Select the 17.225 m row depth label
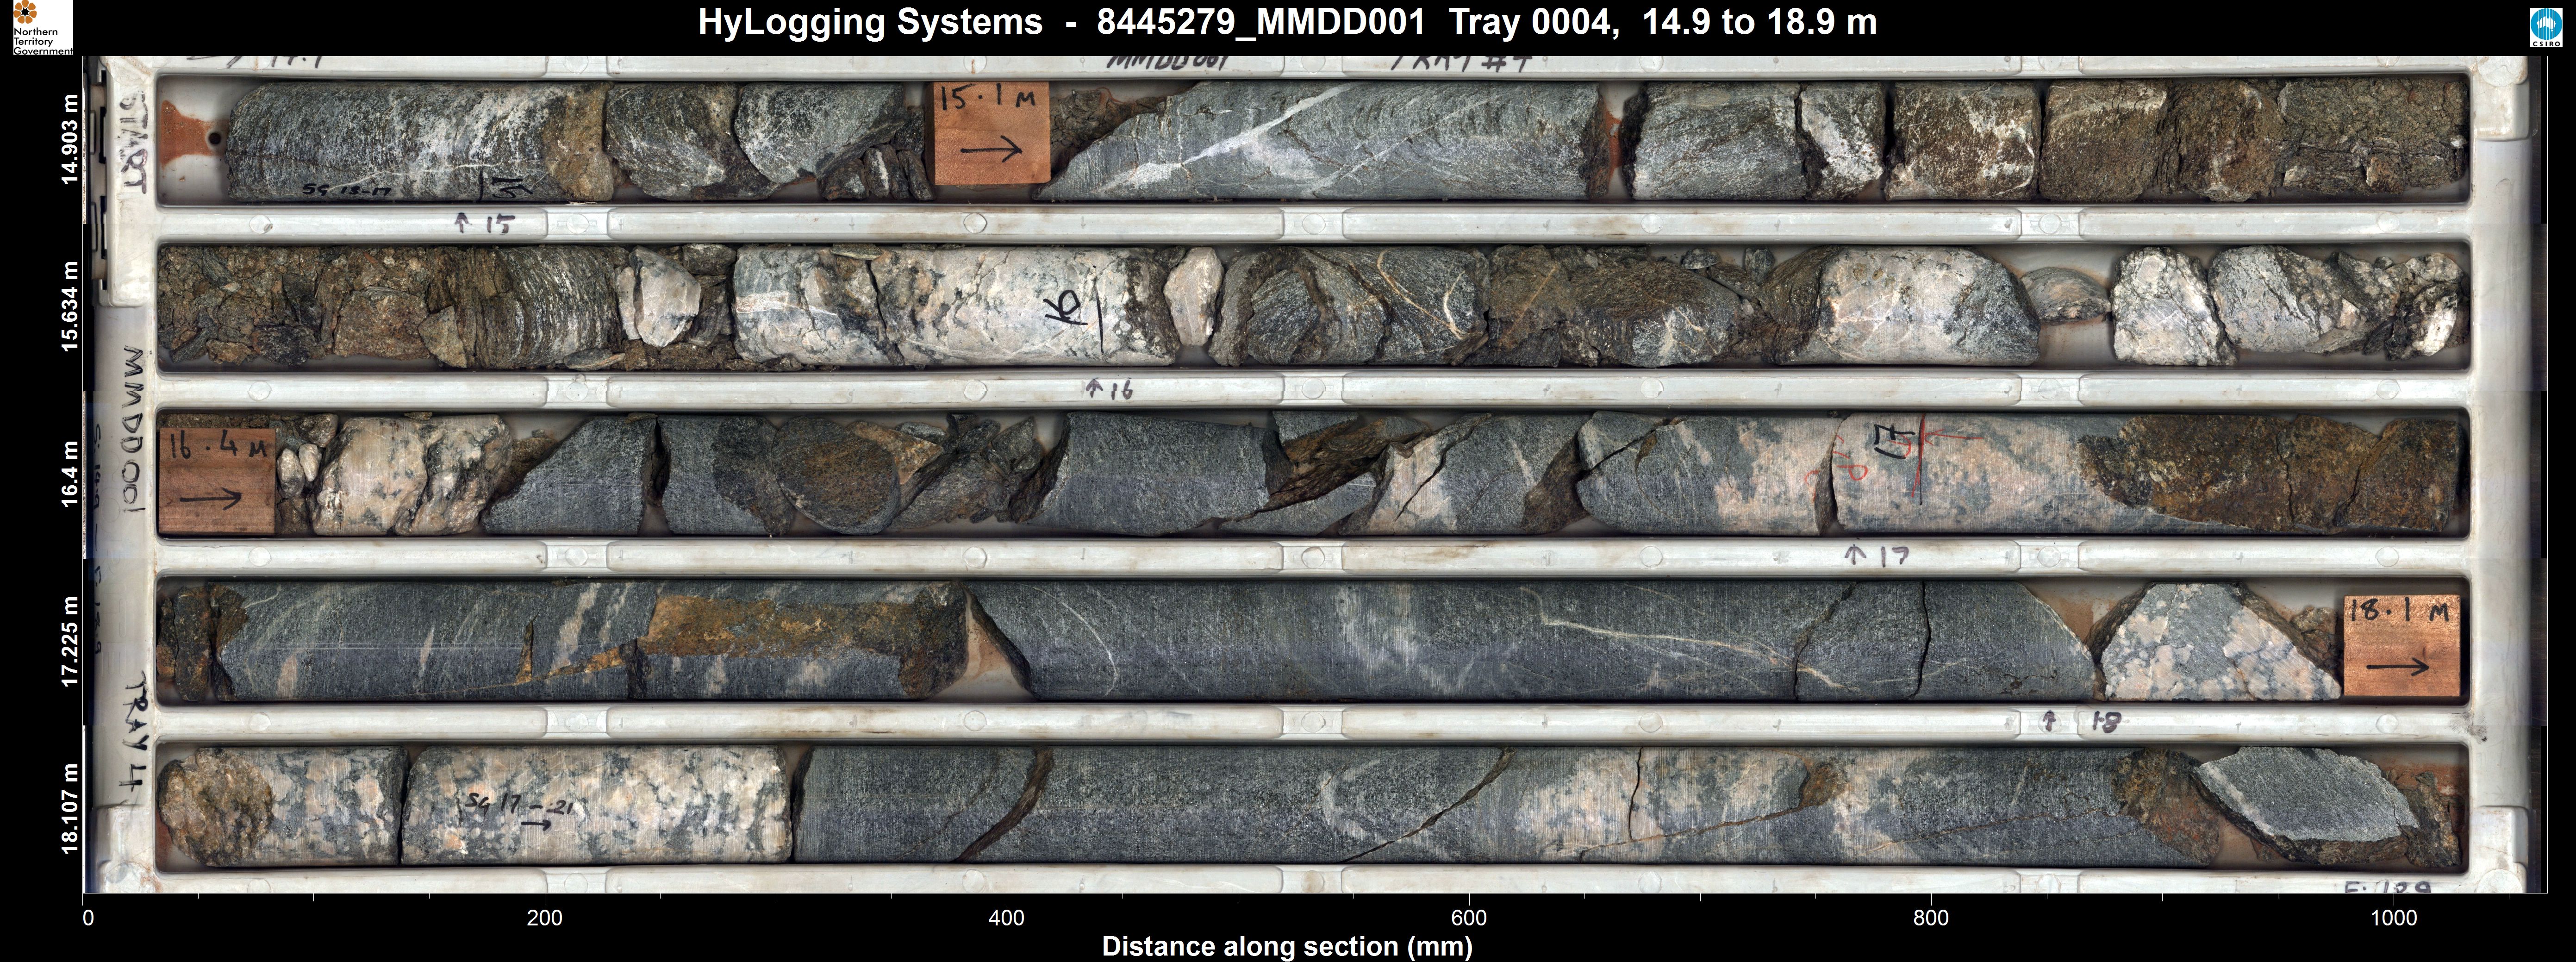 coord(69,641)
